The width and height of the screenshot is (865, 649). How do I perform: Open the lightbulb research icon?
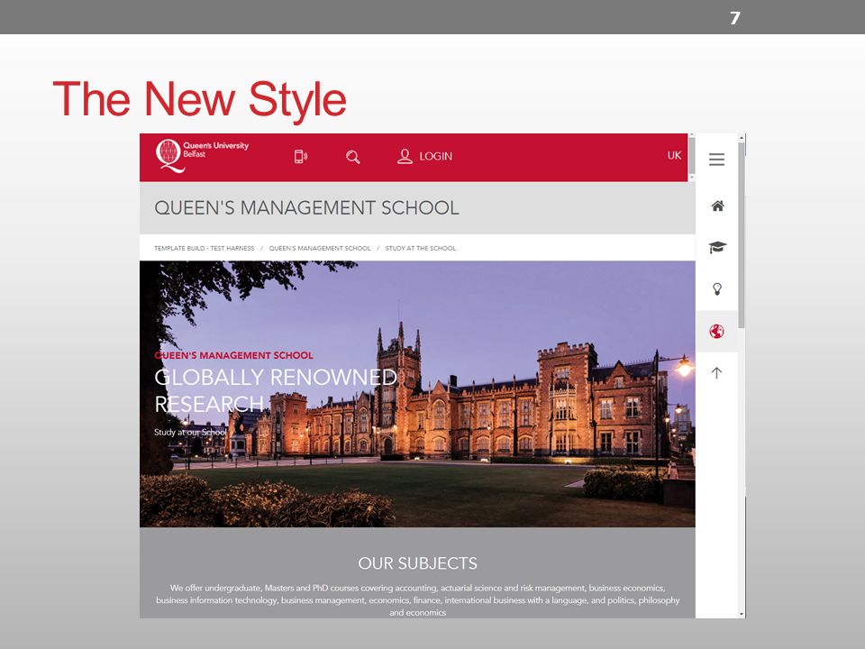717,289
